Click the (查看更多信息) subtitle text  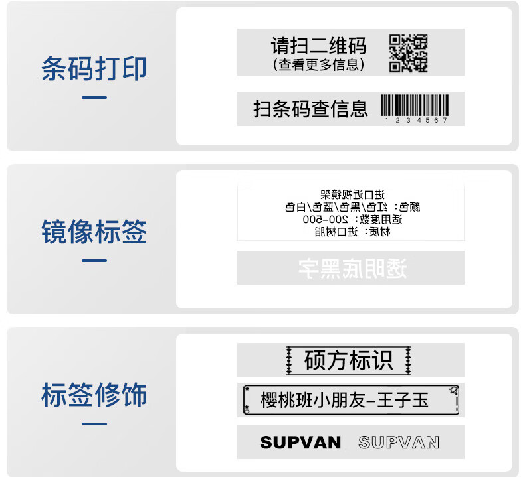318,64
